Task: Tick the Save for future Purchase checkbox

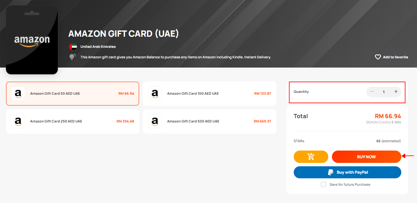Action: point(323,184)
